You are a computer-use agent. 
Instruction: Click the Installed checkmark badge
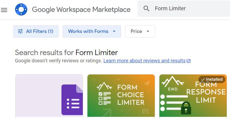212,79
